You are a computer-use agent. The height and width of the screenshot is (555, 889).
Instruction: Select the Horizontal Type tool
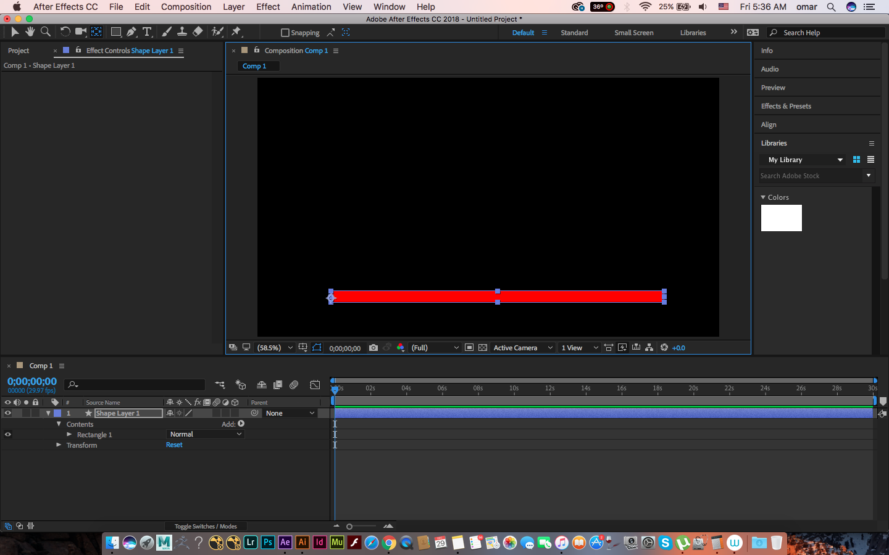coord(147,32)
